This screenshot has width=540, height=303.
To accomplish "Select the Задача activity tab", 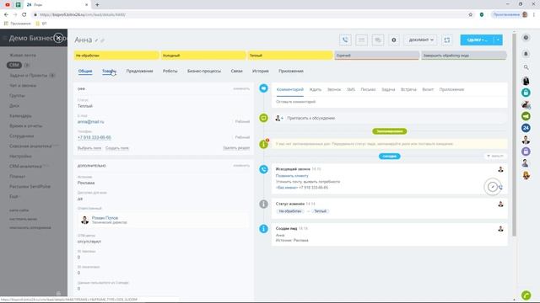I will point(388,90).
